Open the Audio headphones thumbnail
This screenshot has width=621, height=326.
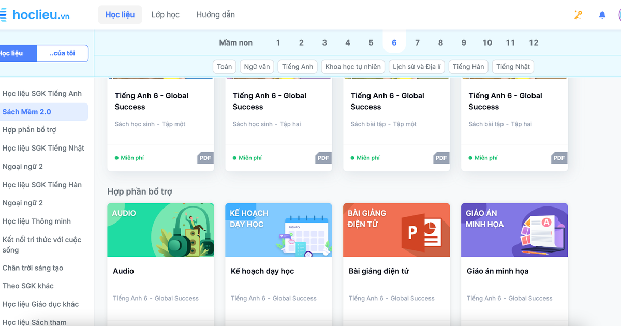[160, 230]
